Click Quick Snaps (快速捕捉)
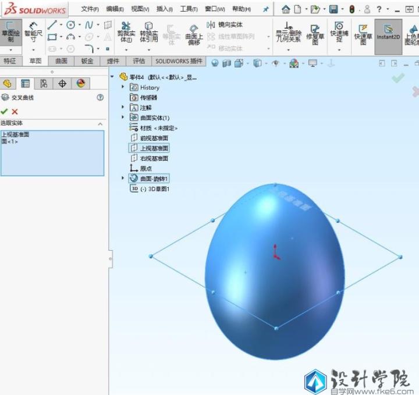Screen dimensions: 419x395 (x=339, y=33)
